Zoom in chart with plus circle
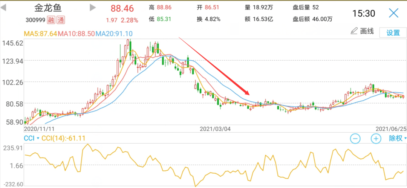407x188 pixels. 376,139
